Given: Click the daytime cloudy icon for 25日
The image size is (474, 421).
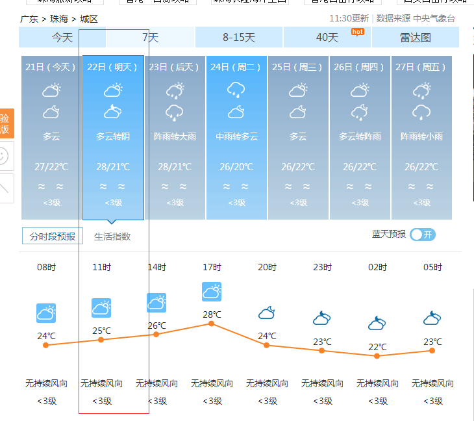Looking at the screenshot, I should [298, 90].
